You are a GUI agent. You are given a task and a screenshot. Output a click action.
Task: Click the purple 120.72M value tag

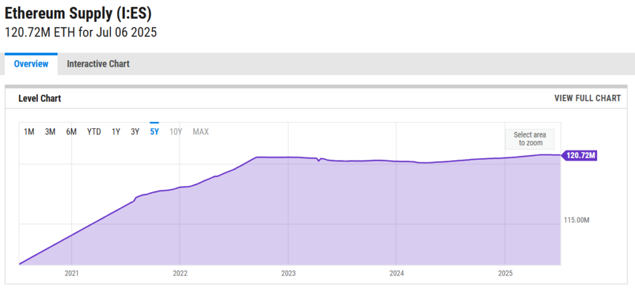(580, 155)
